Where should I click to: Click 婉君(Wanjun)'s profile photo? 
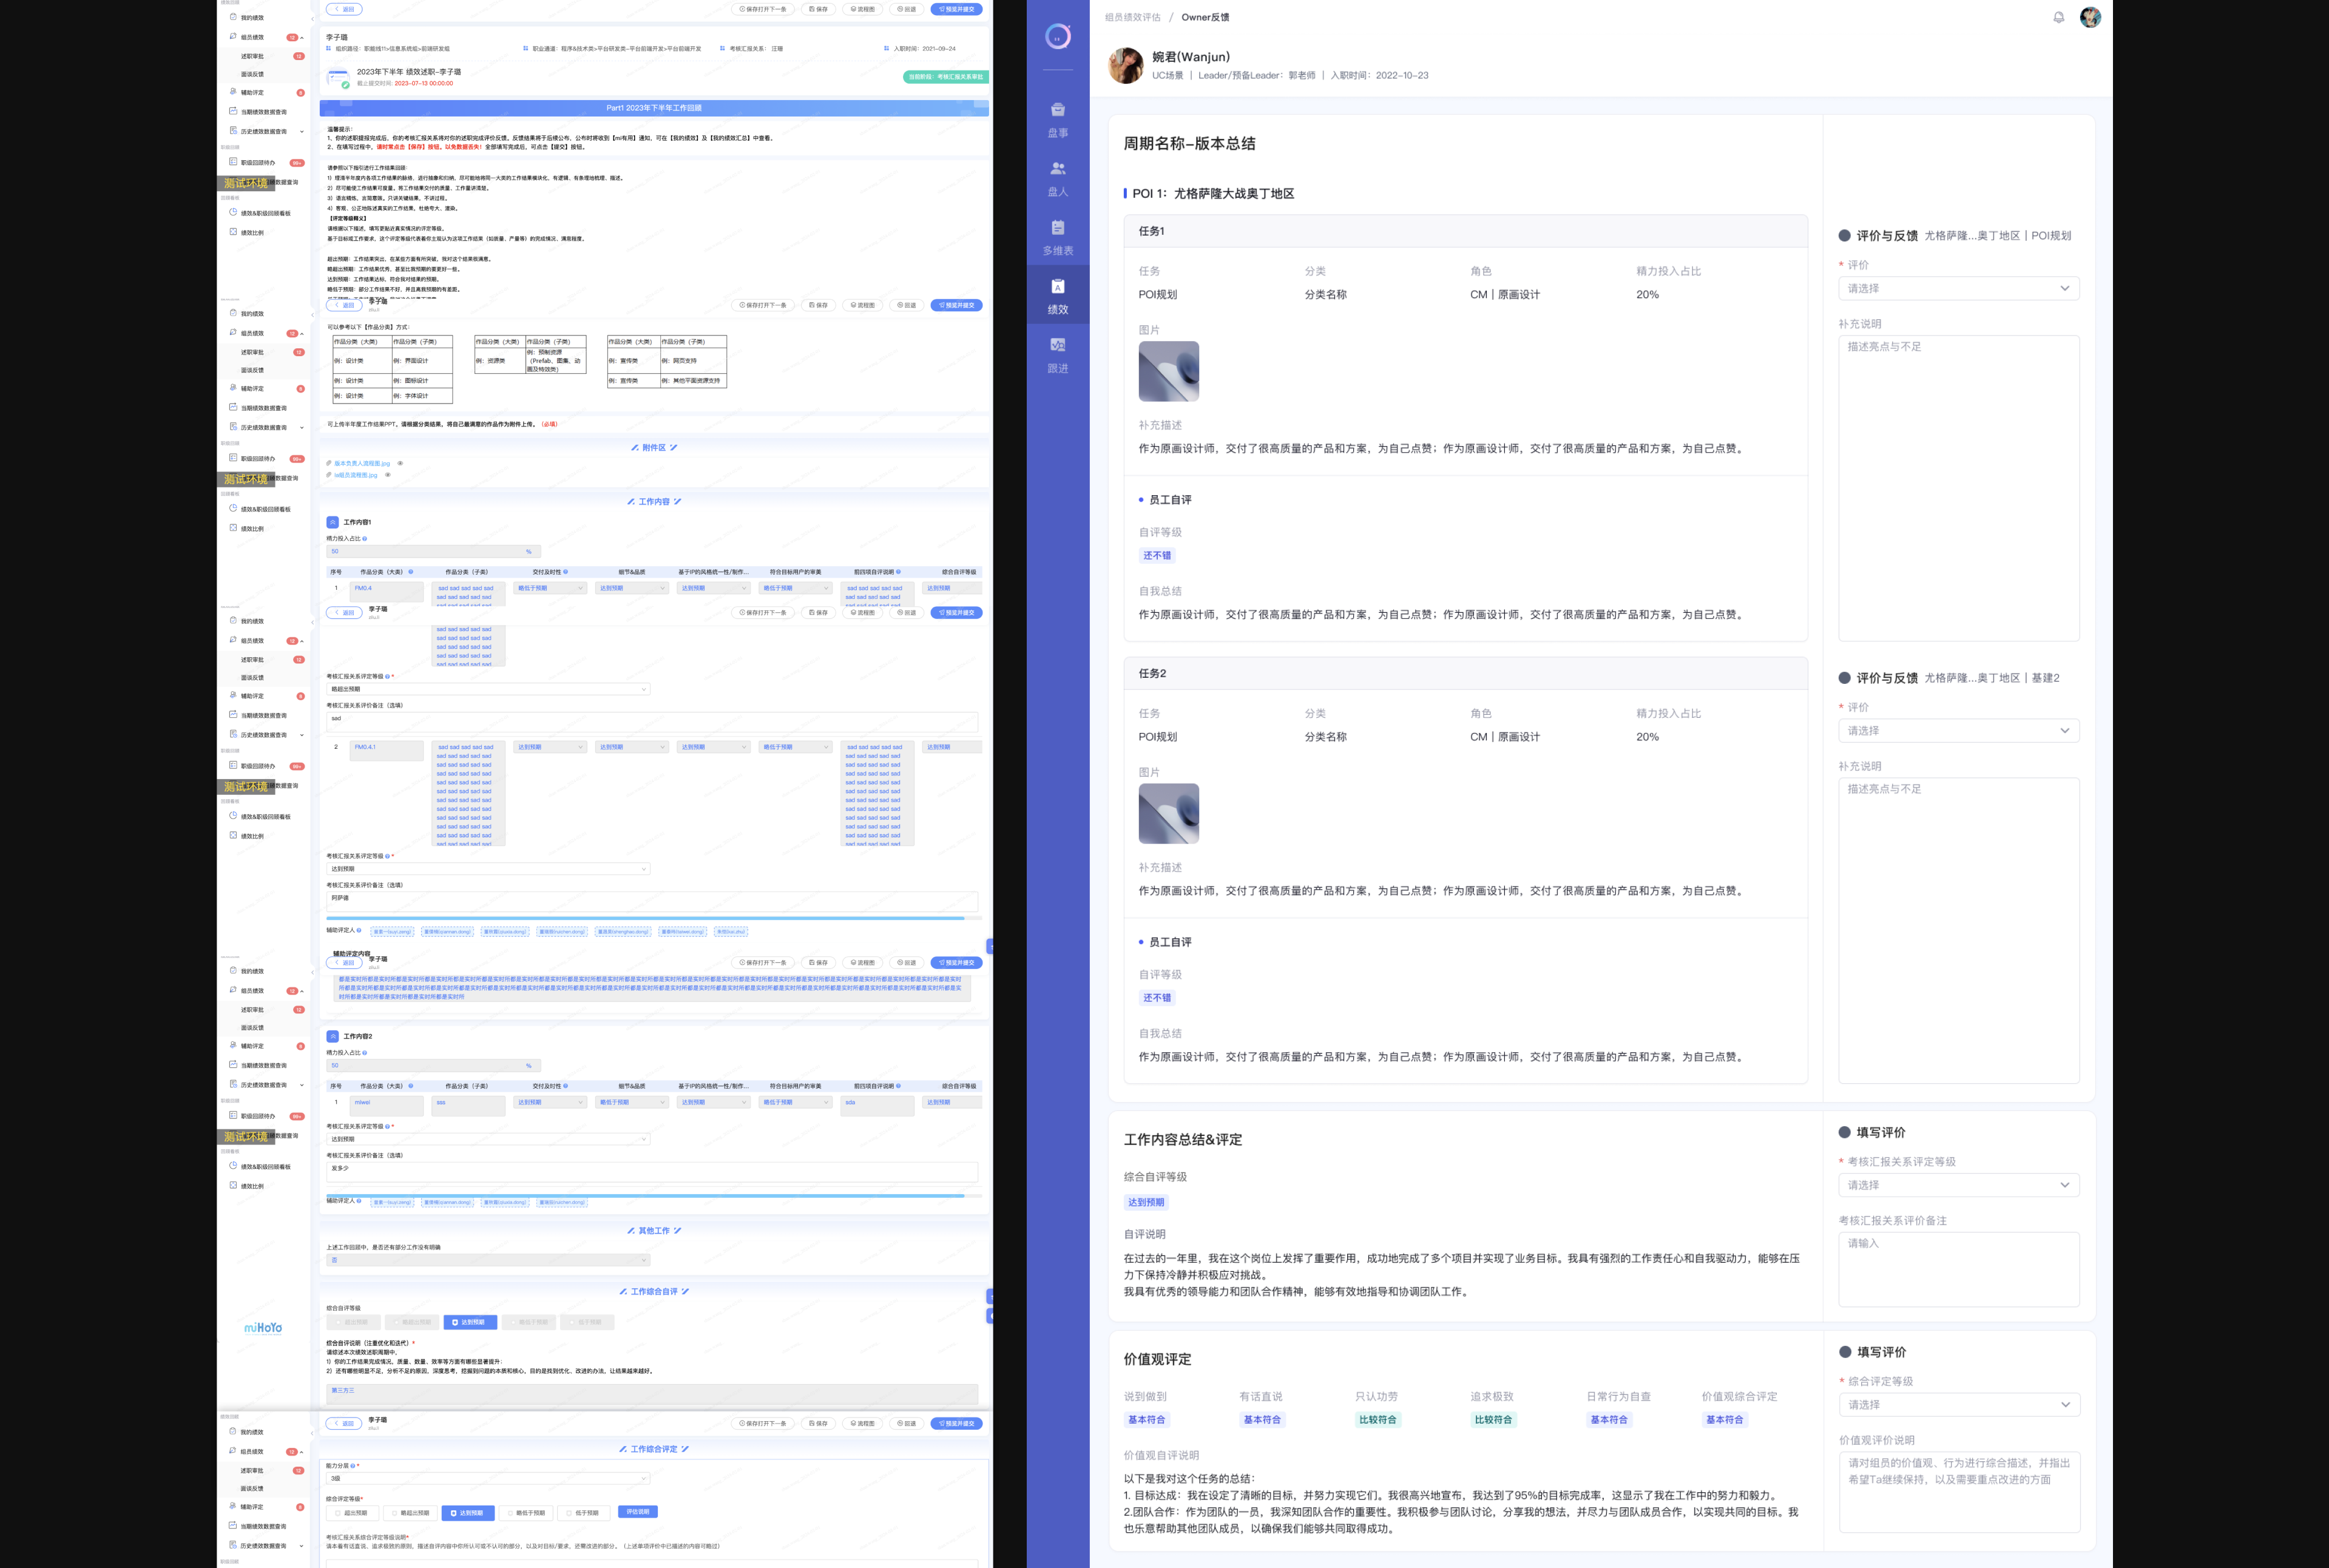click(1125, 65)
